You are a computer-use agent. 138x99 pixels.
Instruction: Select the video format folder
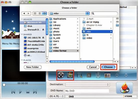(64, 51)
